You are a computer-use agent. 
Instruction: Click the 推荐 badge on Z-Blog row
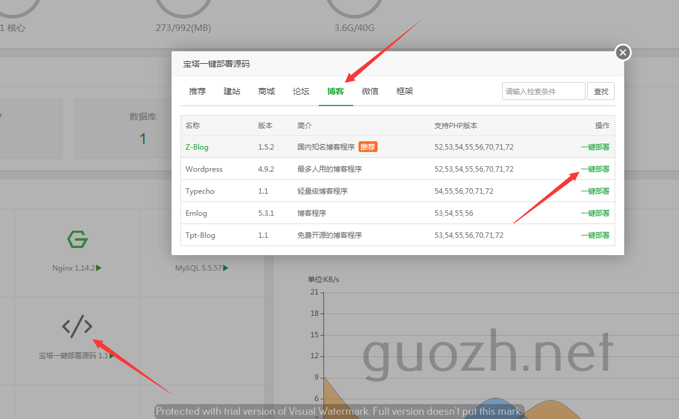[368, 147]
